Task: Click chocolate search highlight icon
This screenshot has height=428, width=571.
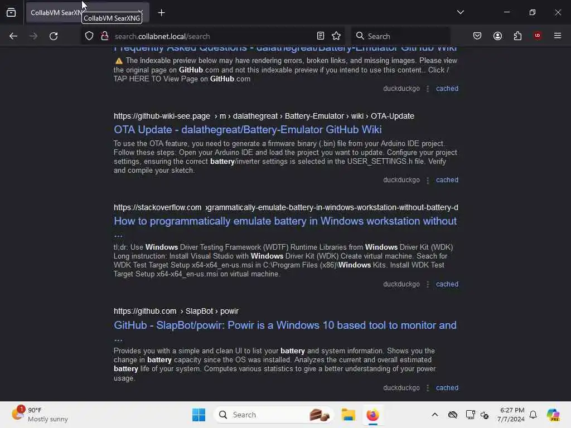Action: 319,415
